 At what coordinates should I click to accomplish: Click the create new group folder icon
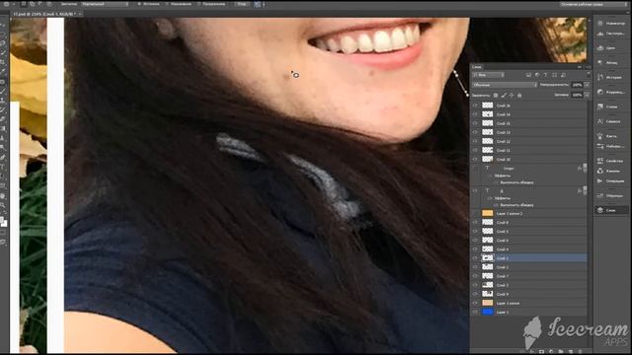pyautogui.click(x=561, y=352)
